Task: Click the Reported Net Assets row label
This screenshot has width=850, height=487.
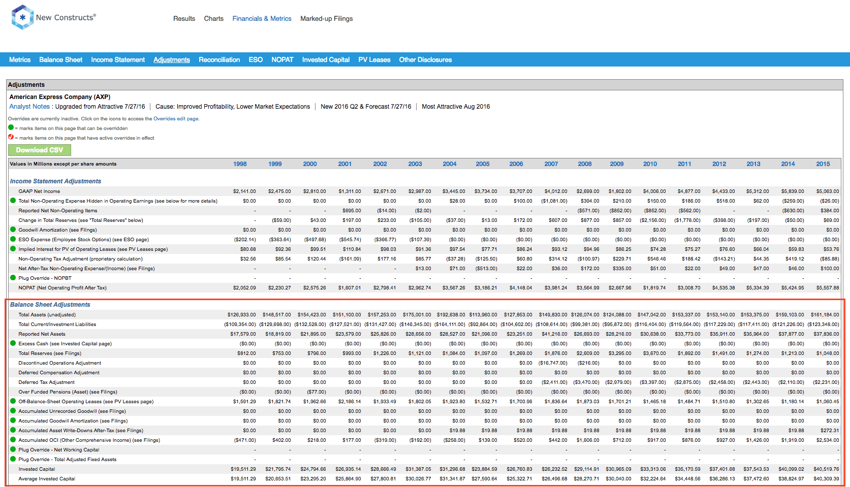Action: [42, 334]
